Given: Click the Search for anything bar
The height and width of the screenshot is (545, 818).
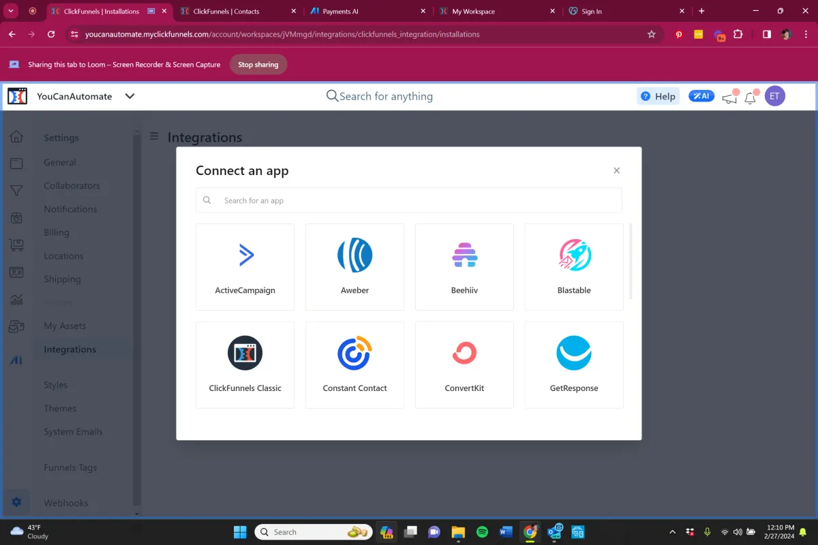Looking at the screenshot, I should click(x=380, y=96).
